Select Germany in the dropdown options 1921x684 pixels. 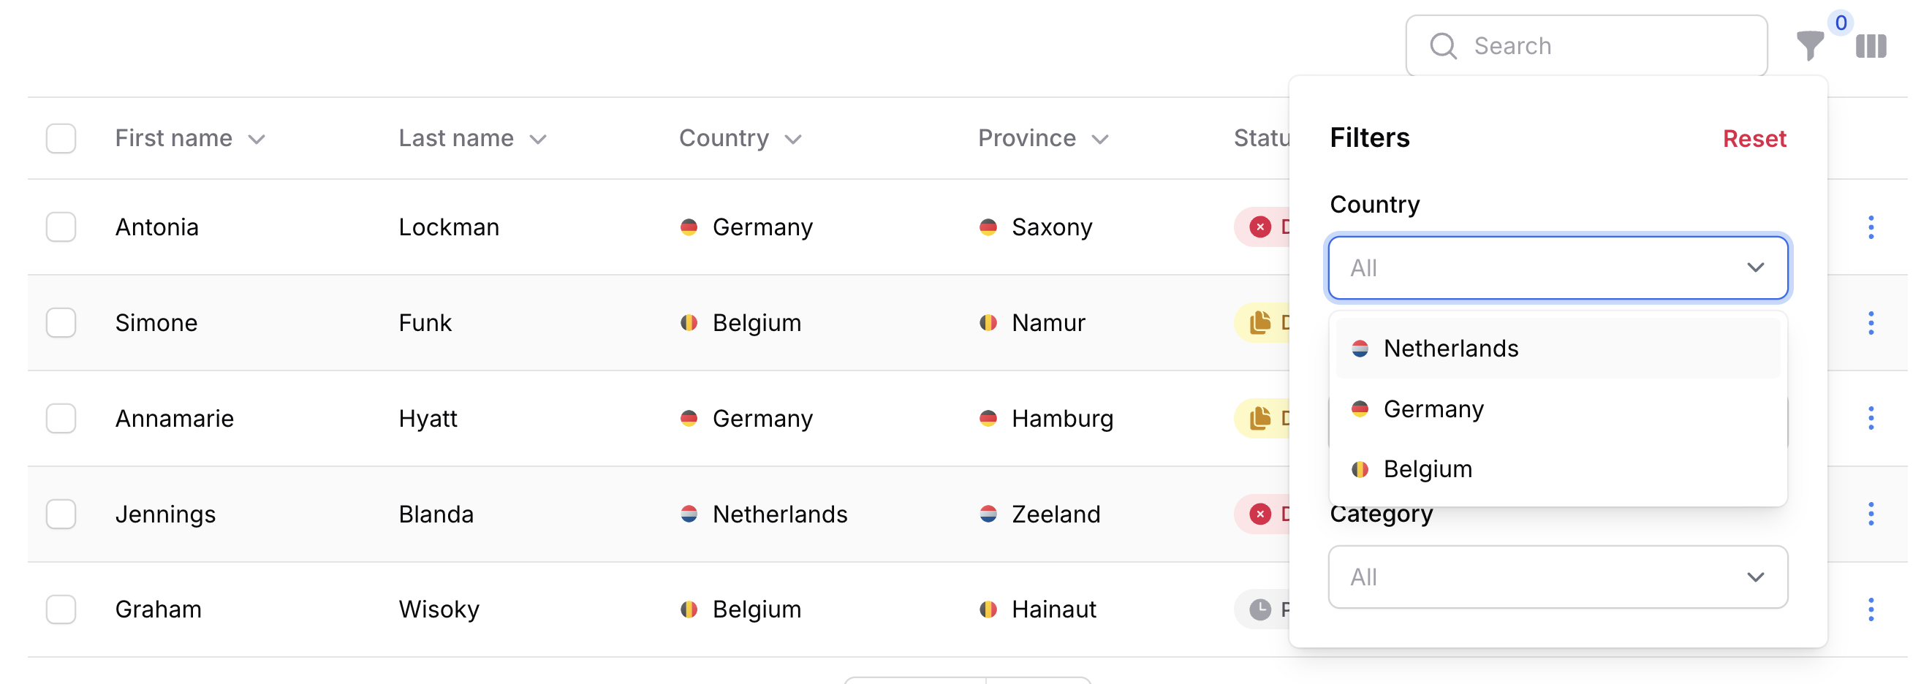point(1433,408)
